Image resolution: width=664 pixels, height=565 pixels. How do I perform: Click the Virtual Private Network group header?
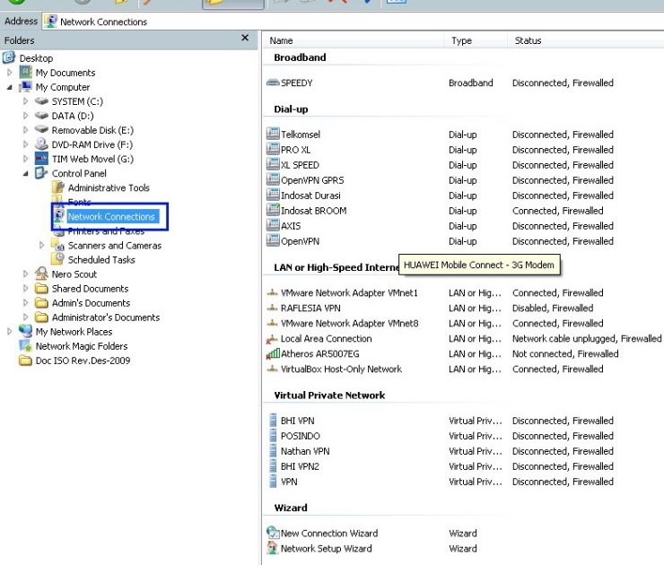point(329,395)
